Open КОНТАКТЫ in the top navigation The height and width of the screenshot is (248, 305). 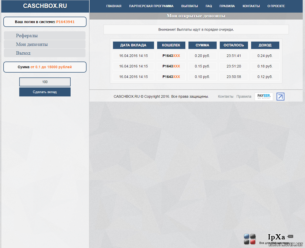click(251, 6)
